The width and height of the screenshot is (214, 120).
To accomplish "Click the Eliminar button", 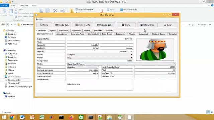I will pos(126,25).
